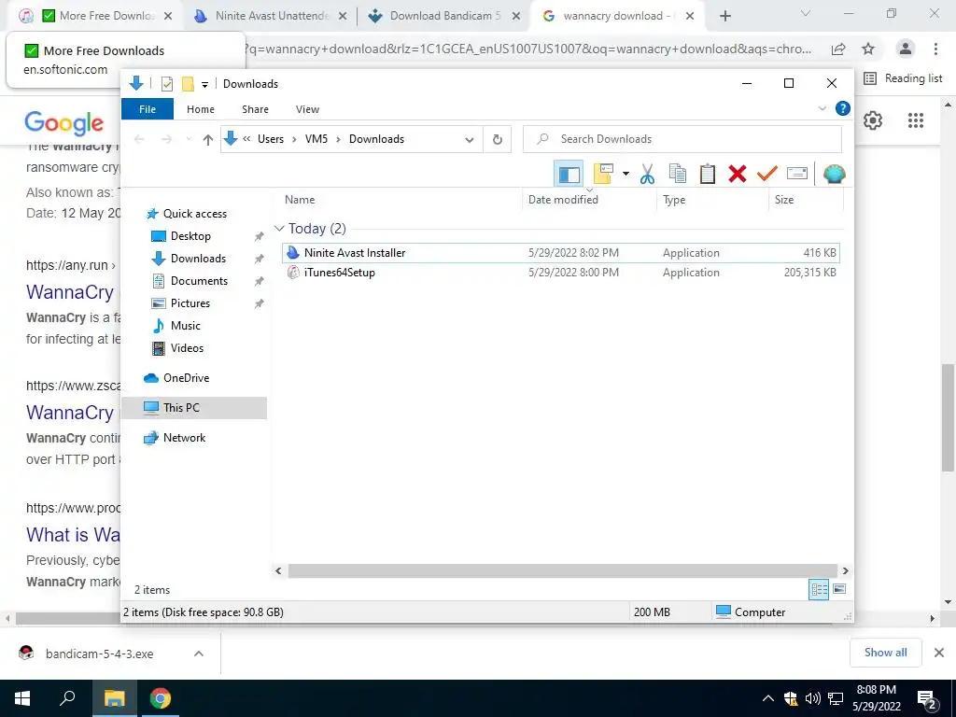Image resolution: width=956 pixels, height=717 pixels.
Task: Click the quick access Properties checkmark in title bar
Action: (x=166, y=84)
